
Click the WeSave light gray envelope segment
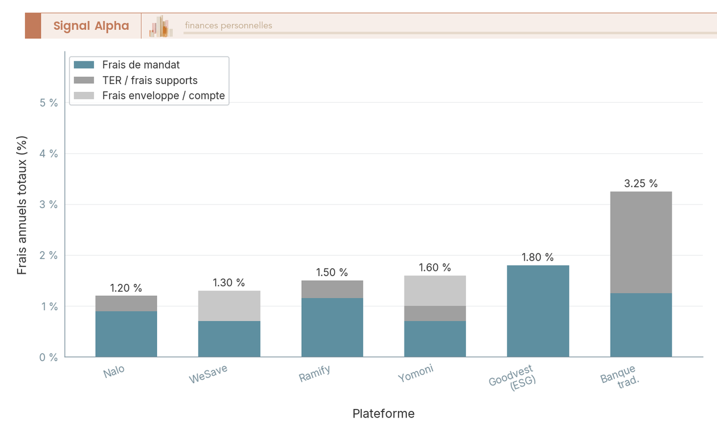click(229, 306)
